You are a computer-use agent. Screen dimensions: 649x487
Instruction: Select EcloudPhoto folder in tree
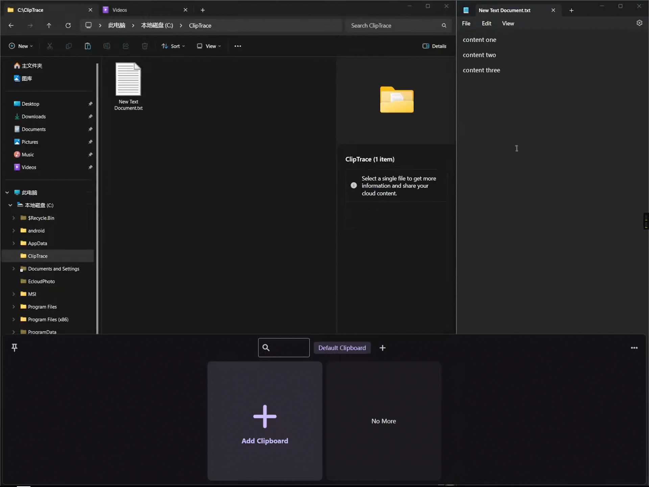click(x=41, y=281)
